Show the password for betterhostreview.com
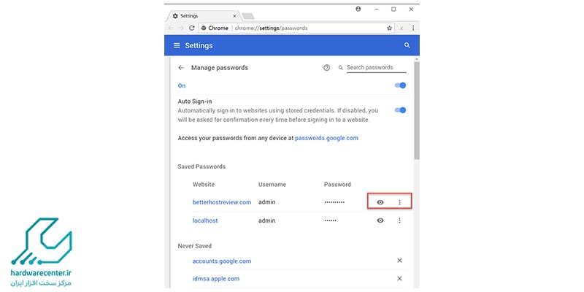The width and height of the screenshot is (584, 292). pyautogui.click(x=380, y=202)
